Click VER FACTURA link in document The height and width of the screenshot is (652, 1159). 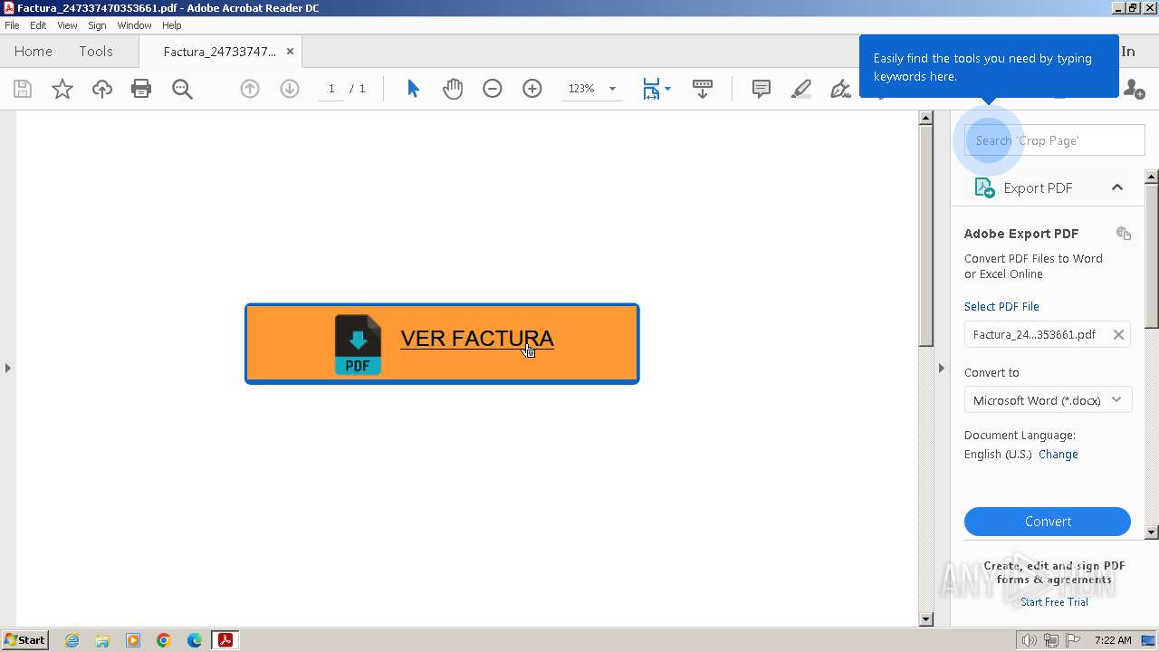pyautogui.click(x=477, y=339)
